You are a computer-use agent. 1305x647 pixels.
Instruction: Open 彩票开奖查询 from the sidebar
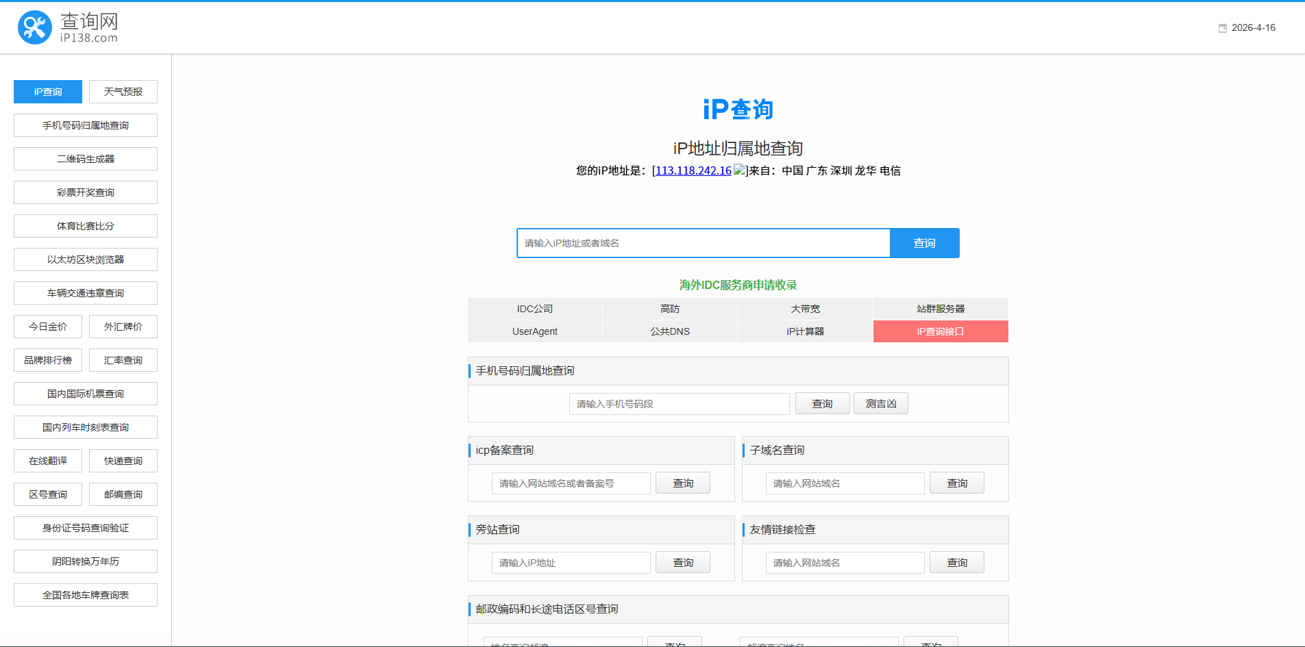[x=85, y=192]
